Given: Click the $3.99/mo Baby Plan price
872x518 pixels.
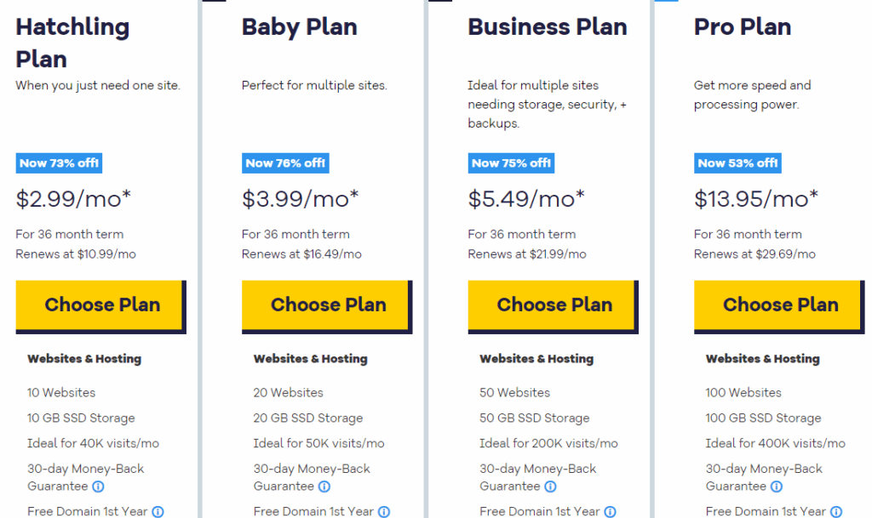Looking at the screenshot, I should click(301, 199).
